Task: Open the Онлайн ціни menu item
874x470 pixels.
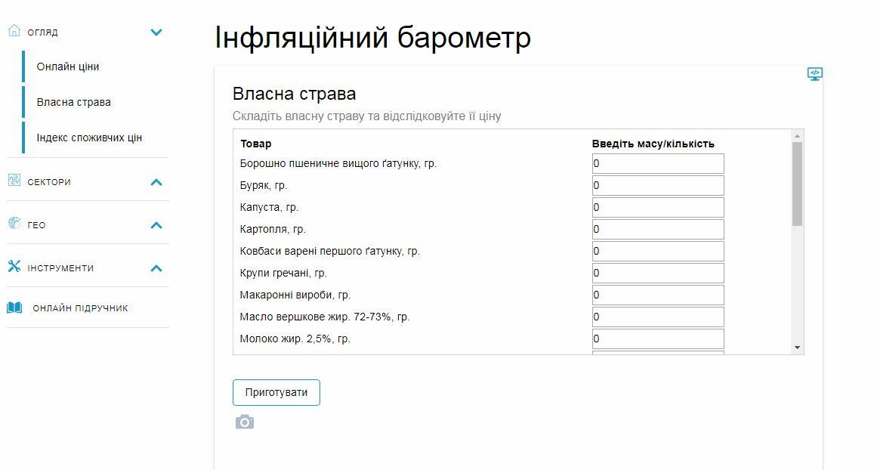Action: tap(68, 66)
